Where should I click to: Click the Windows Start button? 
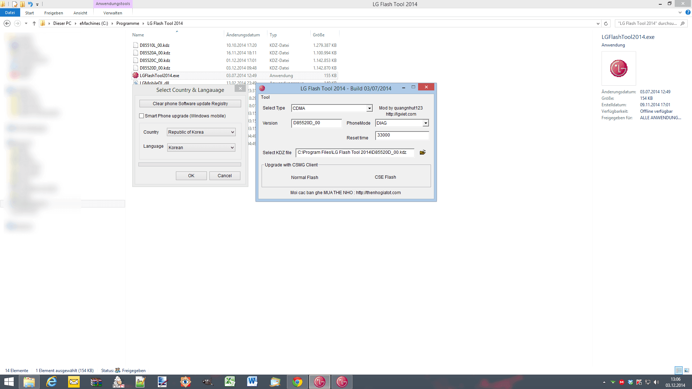pos(9,382)
